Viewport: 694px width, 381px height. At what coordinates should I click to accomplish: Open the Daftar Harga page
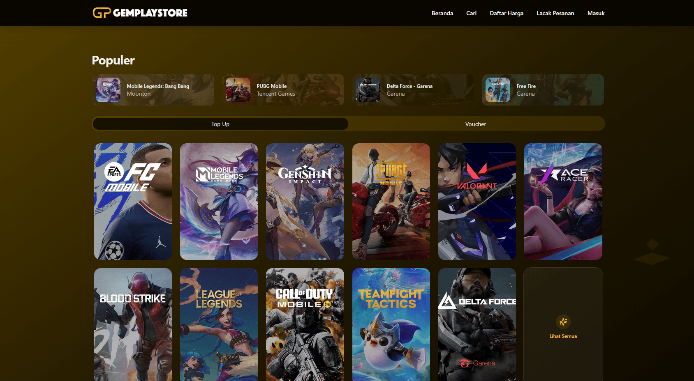pyautogui.click(x=506, y=13)
